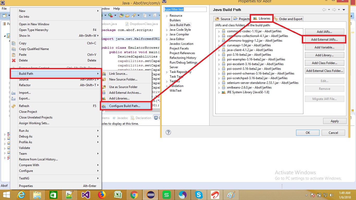The height and width of the screenshot is (200, 356).
Task: Click the Use as Source Folder icon
Action: [x=104, y=87]
